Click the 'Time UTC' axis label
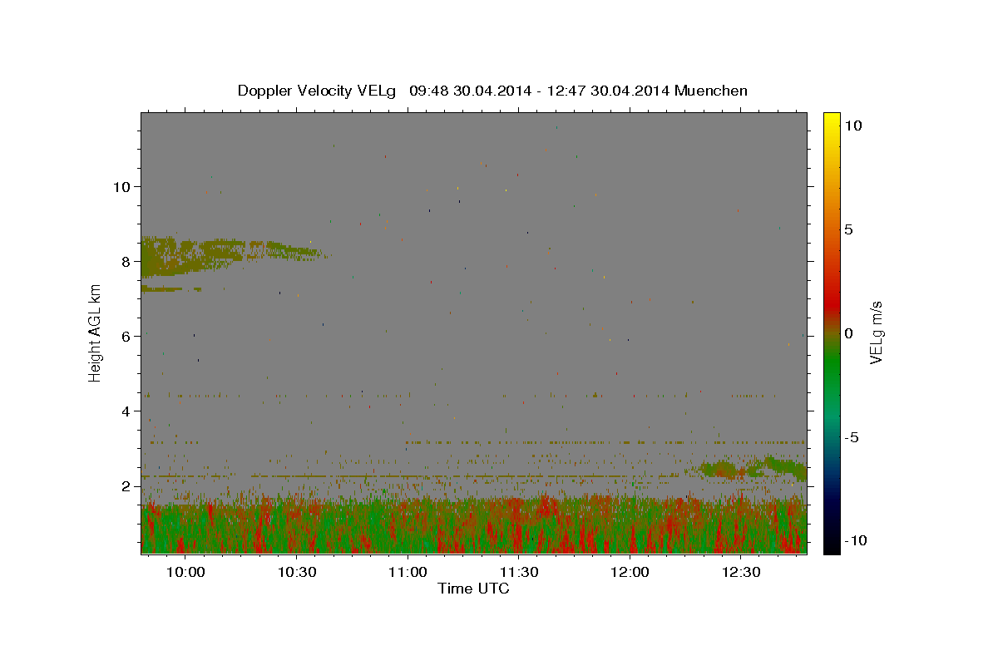 point(473,589)
